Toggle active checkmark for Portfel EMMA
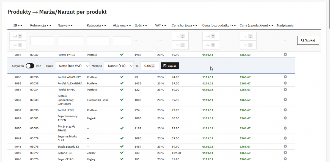 click(122, 89)
